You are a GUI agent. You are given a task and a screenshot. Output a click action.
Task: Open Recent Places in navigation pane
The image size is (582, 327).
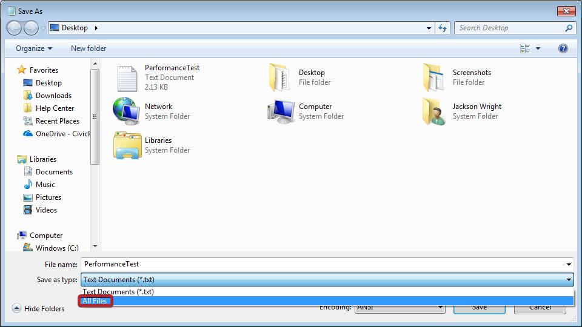coord(57,121)
